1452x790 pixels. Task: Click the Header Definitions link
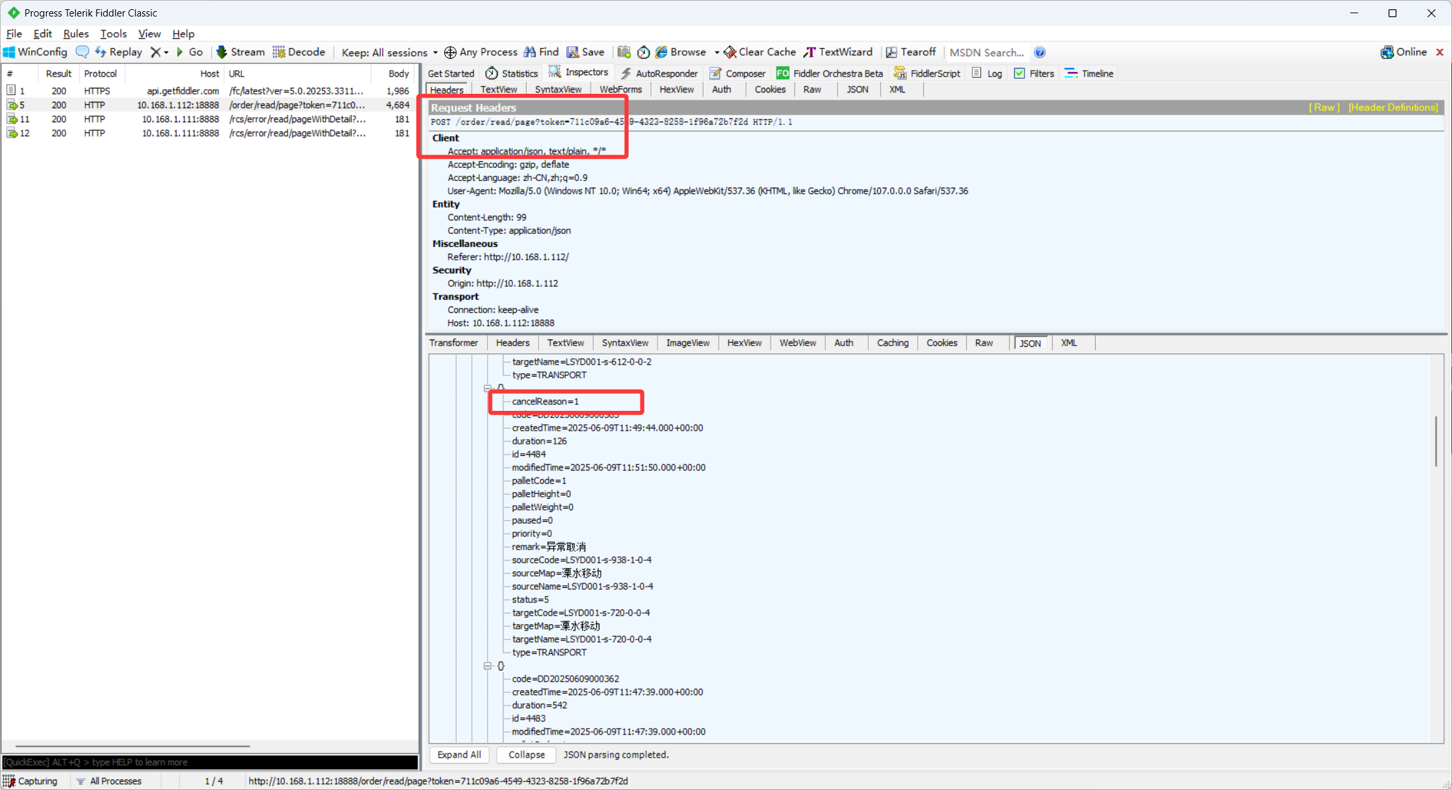(x=1393, y=107)
